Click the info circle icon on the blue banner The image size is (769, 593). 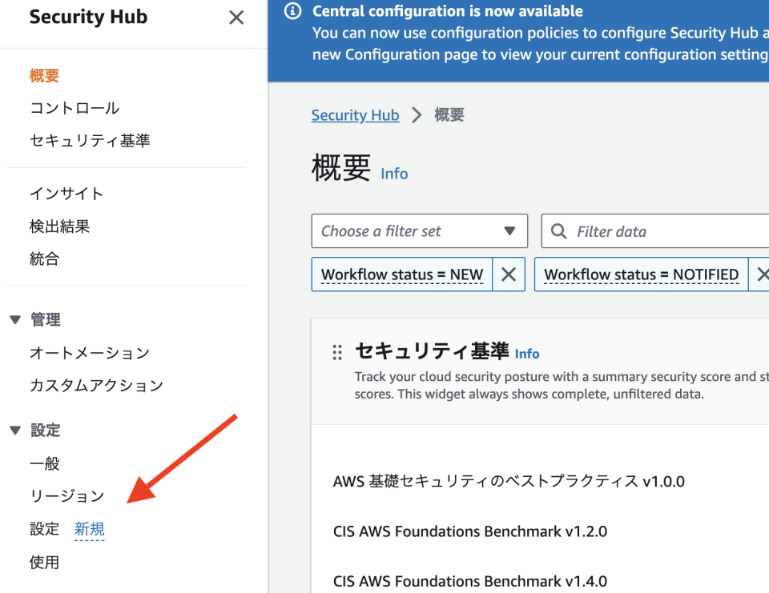pyautogui.click(x=293, y=11)
